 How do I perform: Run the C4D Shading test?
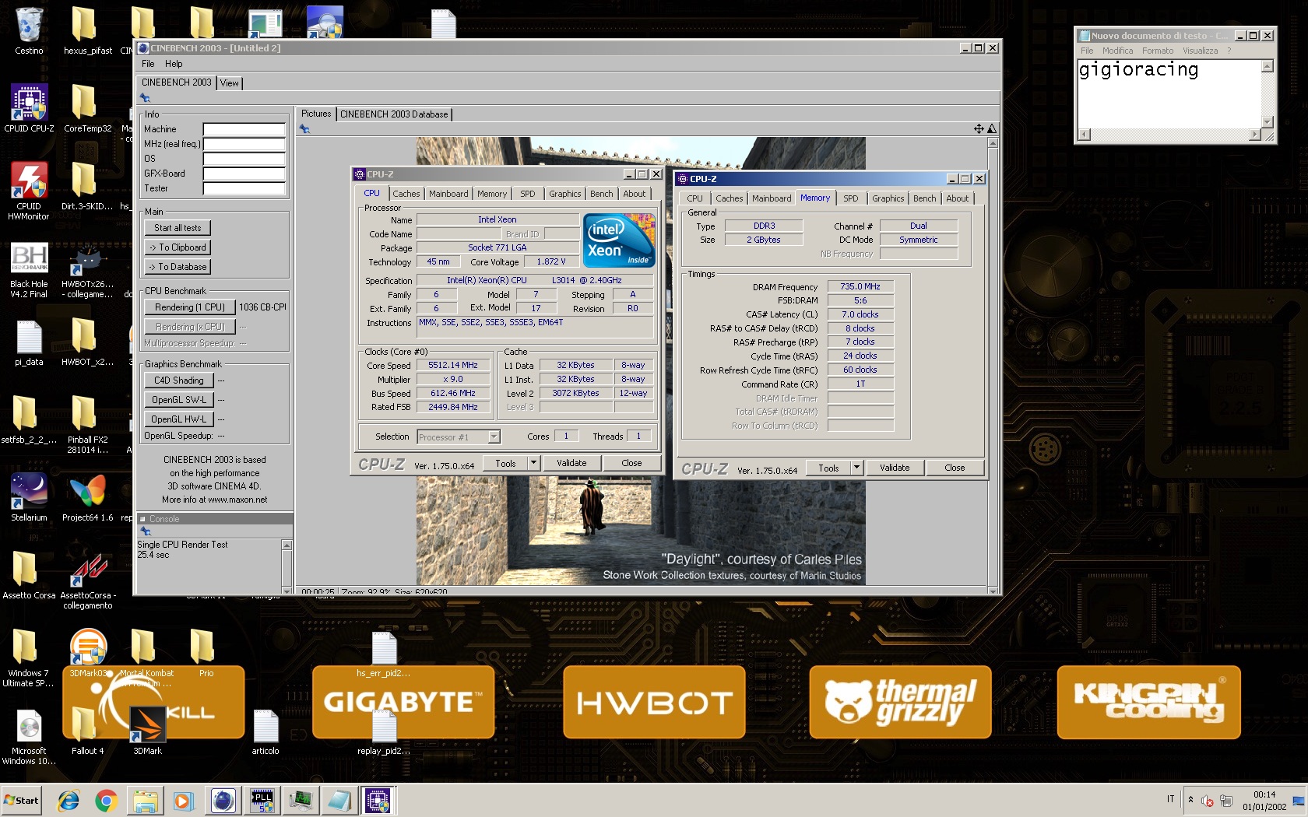pos(179,380)
